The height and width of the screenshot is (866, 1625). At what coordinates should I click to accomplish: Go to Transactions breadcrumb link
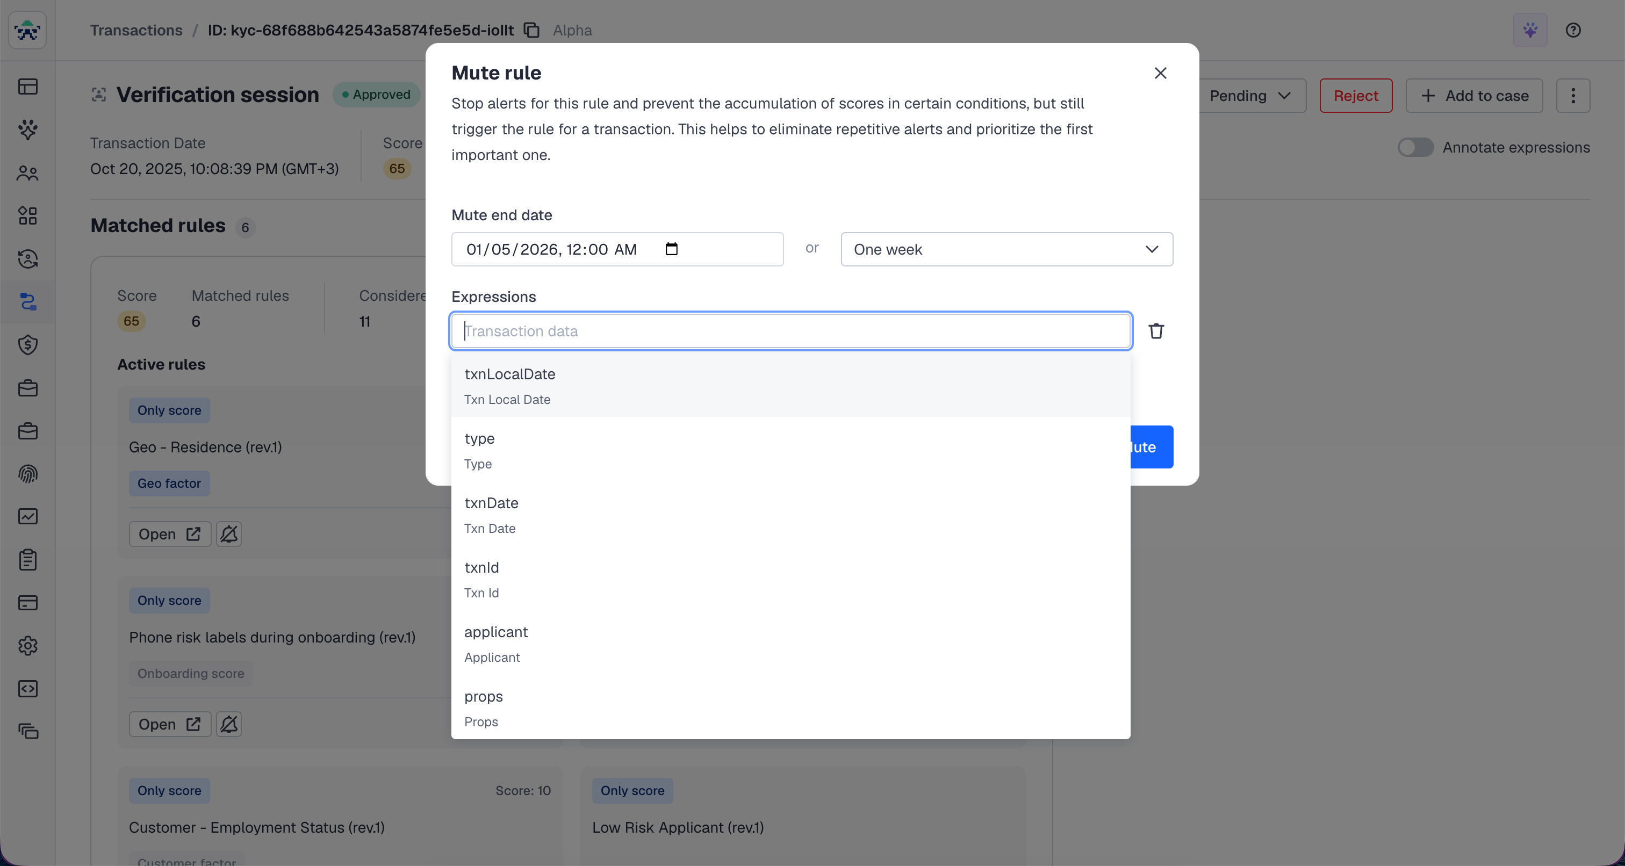click(x=136, y=30)
